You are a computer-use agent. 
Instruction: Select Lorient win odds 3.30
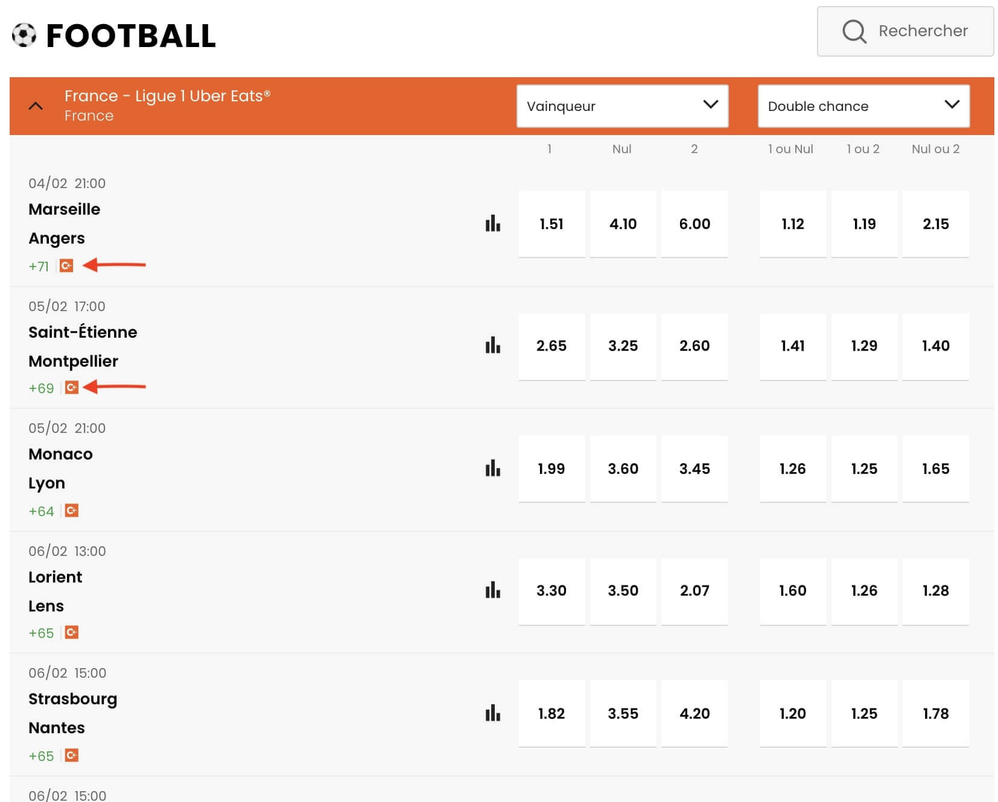pyautogui.click(x=551, y=591)
